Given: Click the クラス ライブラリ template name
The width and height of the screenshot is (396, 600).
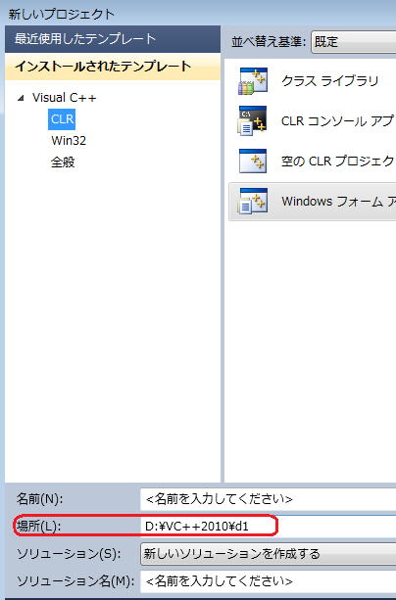Looking at the screenshot, I should click(x=329, y=81).
